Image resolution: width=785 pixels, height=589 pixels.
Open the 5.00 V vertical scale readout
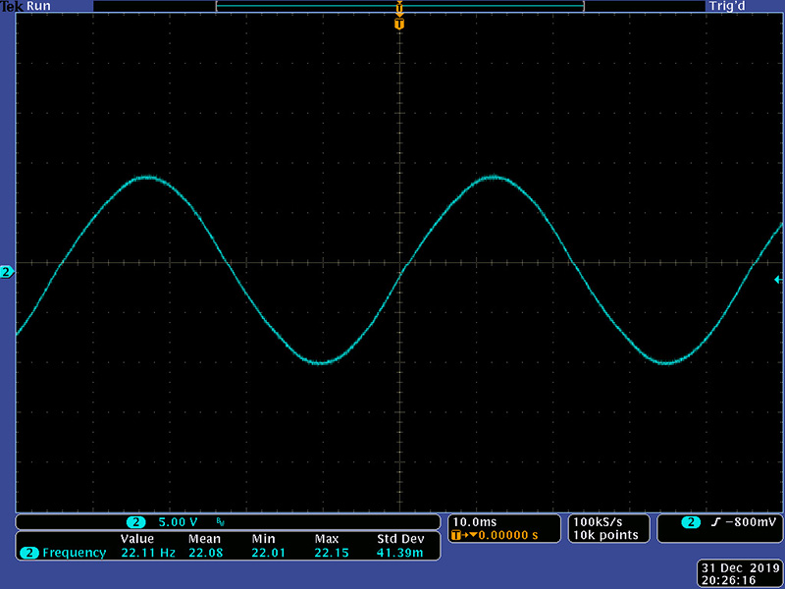(179, 521)
